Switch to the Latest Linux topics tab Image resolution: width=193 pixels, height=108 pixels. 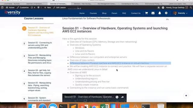coord(178,4)
